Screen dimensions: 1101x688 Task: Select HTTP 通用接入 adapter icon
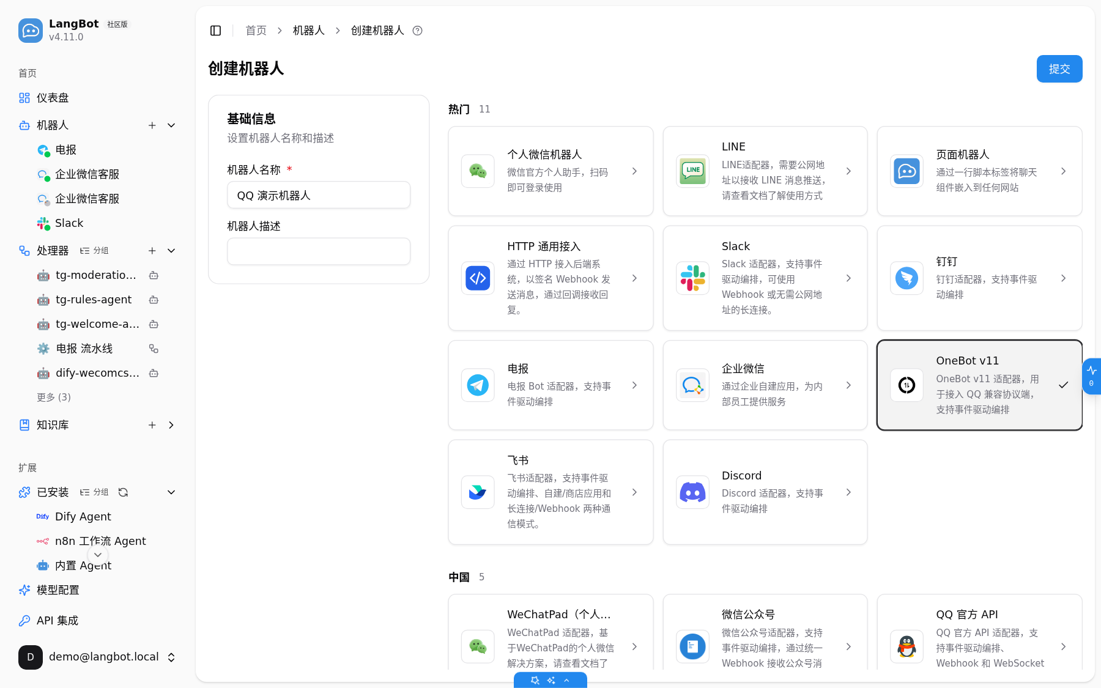[x=478, y=278]
